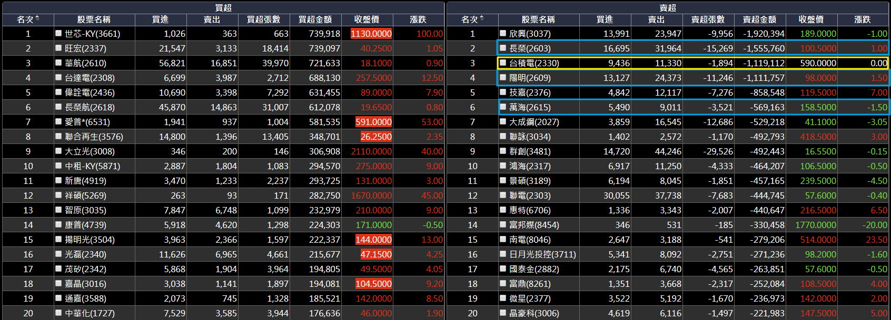Tick the checkbox for 群創(3481)

click(503, 151)
